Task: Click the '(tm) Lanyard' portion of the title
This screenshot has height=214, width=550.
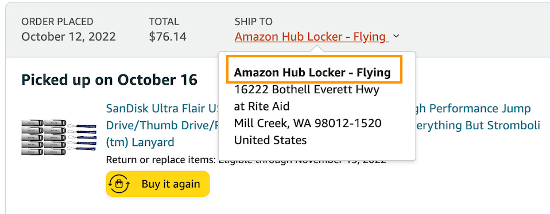Action: click(140, 142)
